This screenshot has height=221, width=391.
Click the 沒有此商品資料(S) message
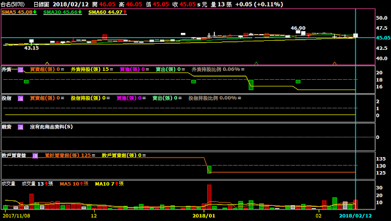51,127
